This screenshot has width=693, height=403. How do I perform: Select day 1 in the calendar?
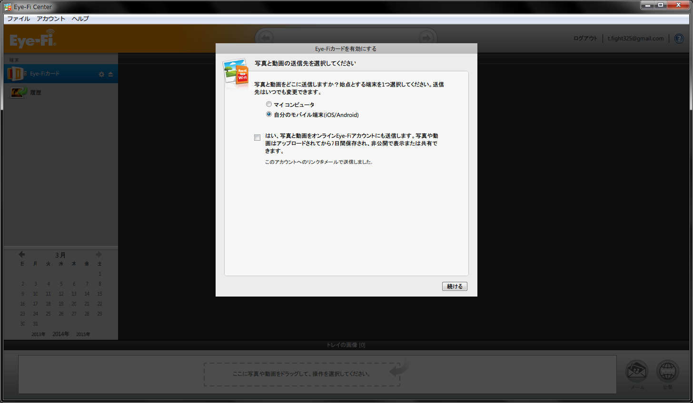[x=99, y=274]
